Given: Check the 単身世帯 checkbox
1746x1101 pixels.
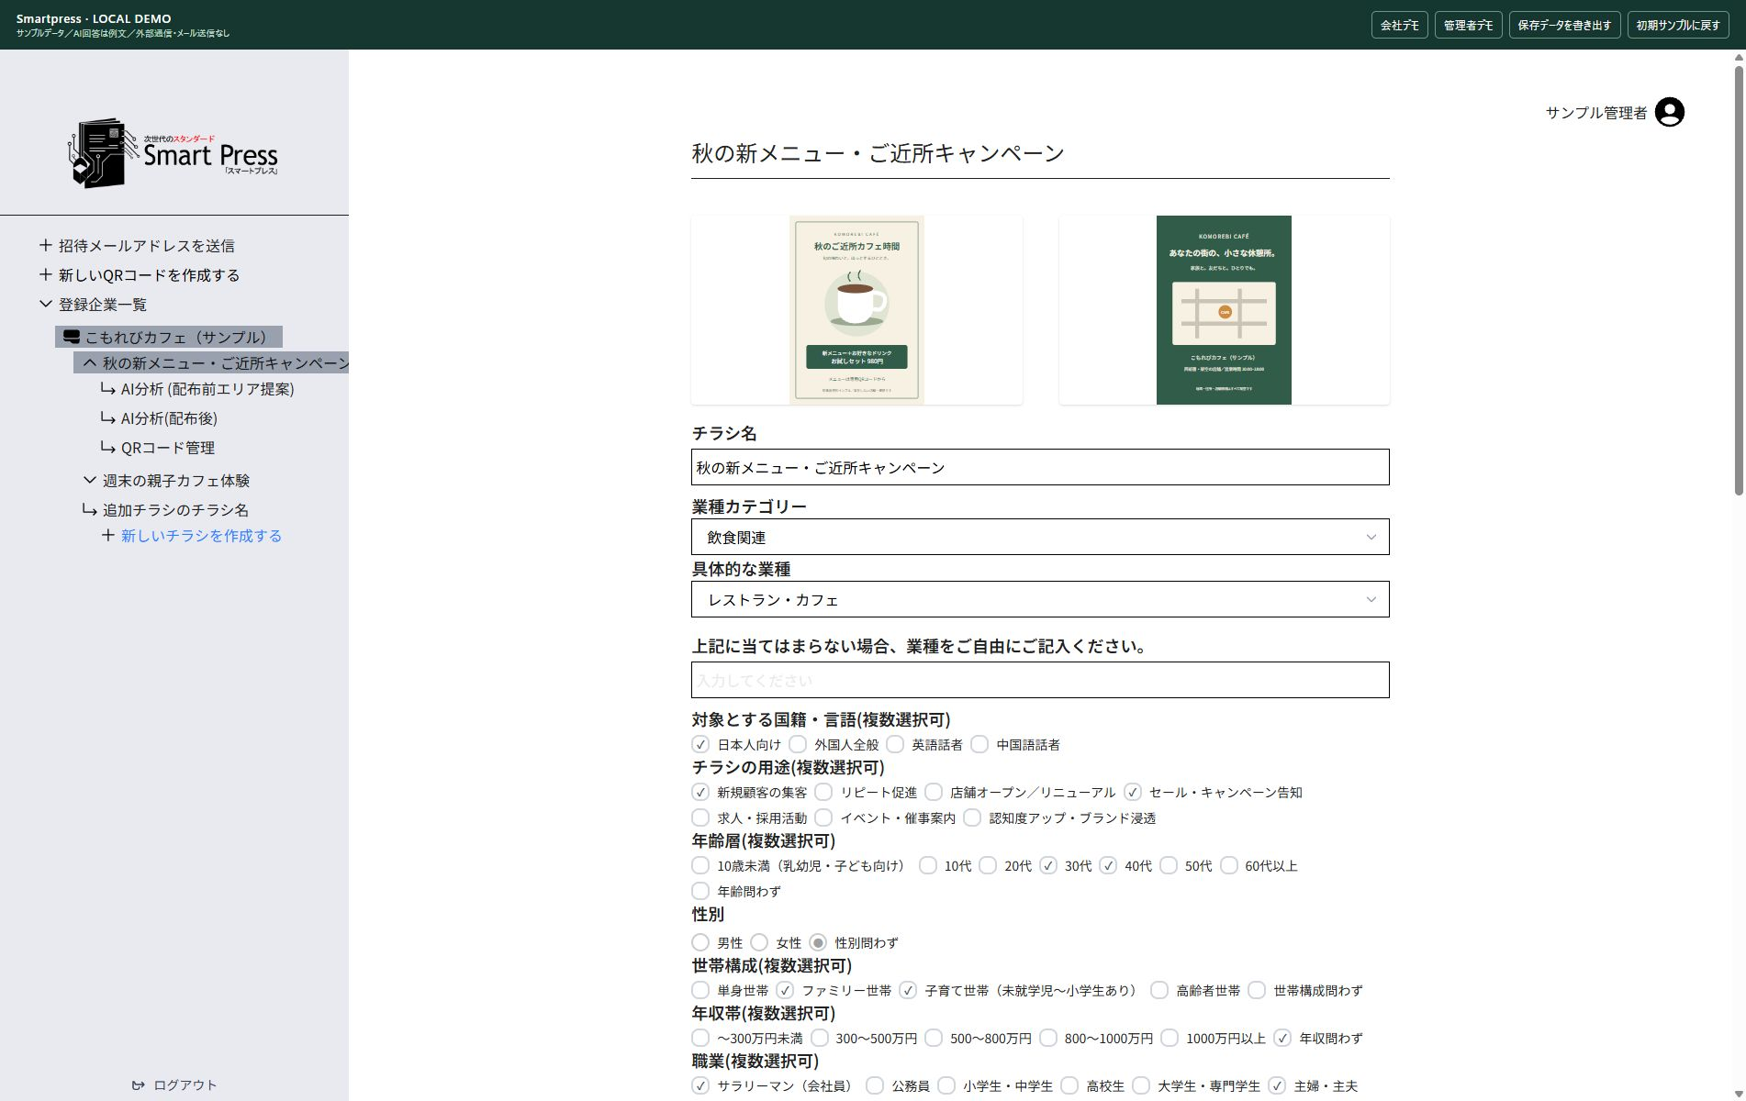Looking at the screenshot, I should point(700,990).
